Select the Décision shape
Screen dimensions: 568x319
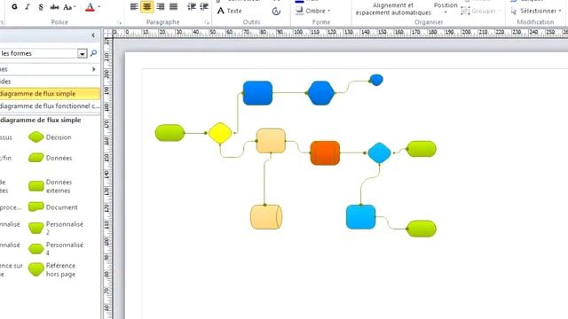pos(50,137)
